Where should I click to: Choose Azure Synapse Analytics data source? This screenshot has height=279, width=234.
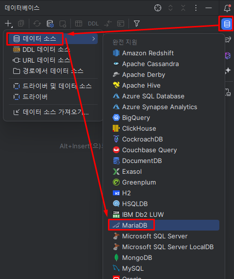pyautogui.click(x=164, y=107)
